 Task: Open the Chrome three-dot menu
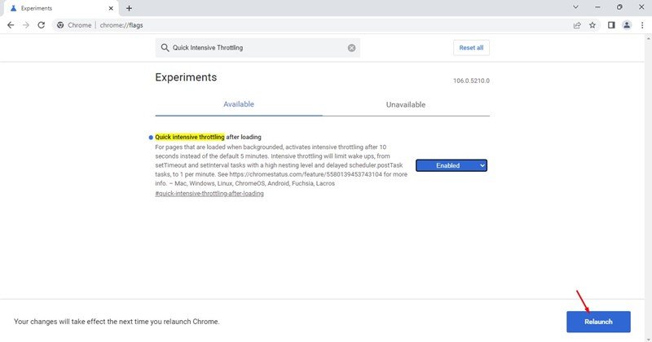pyautogui.click(x=642, y=25)
